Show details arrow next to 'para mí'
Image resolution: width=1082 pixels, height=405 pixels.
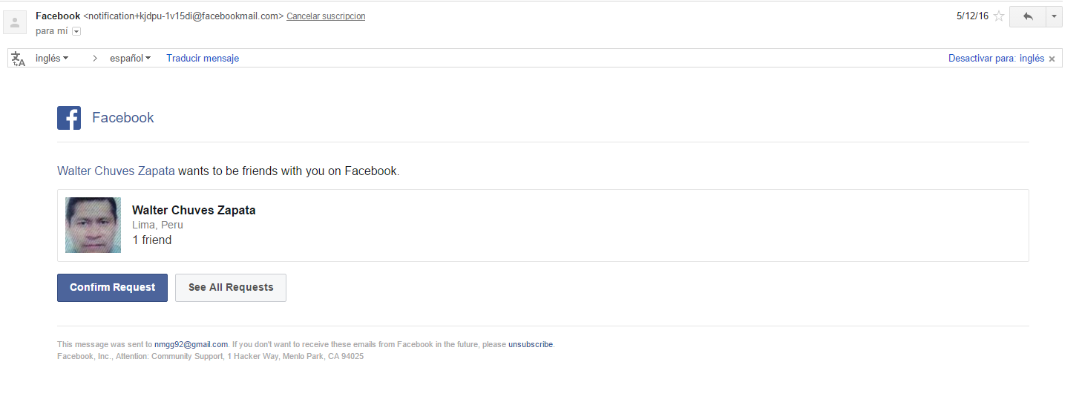click(x=76, y=31)
